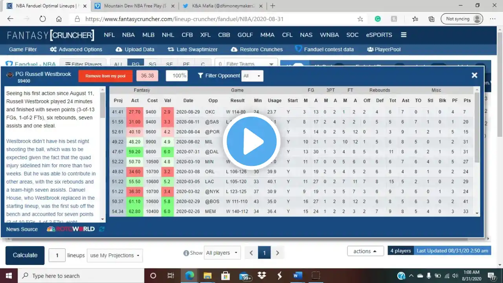This screenshot has width=503, height=283.
Task: Open the GOLF sport menu
Action: pos(245,35)
